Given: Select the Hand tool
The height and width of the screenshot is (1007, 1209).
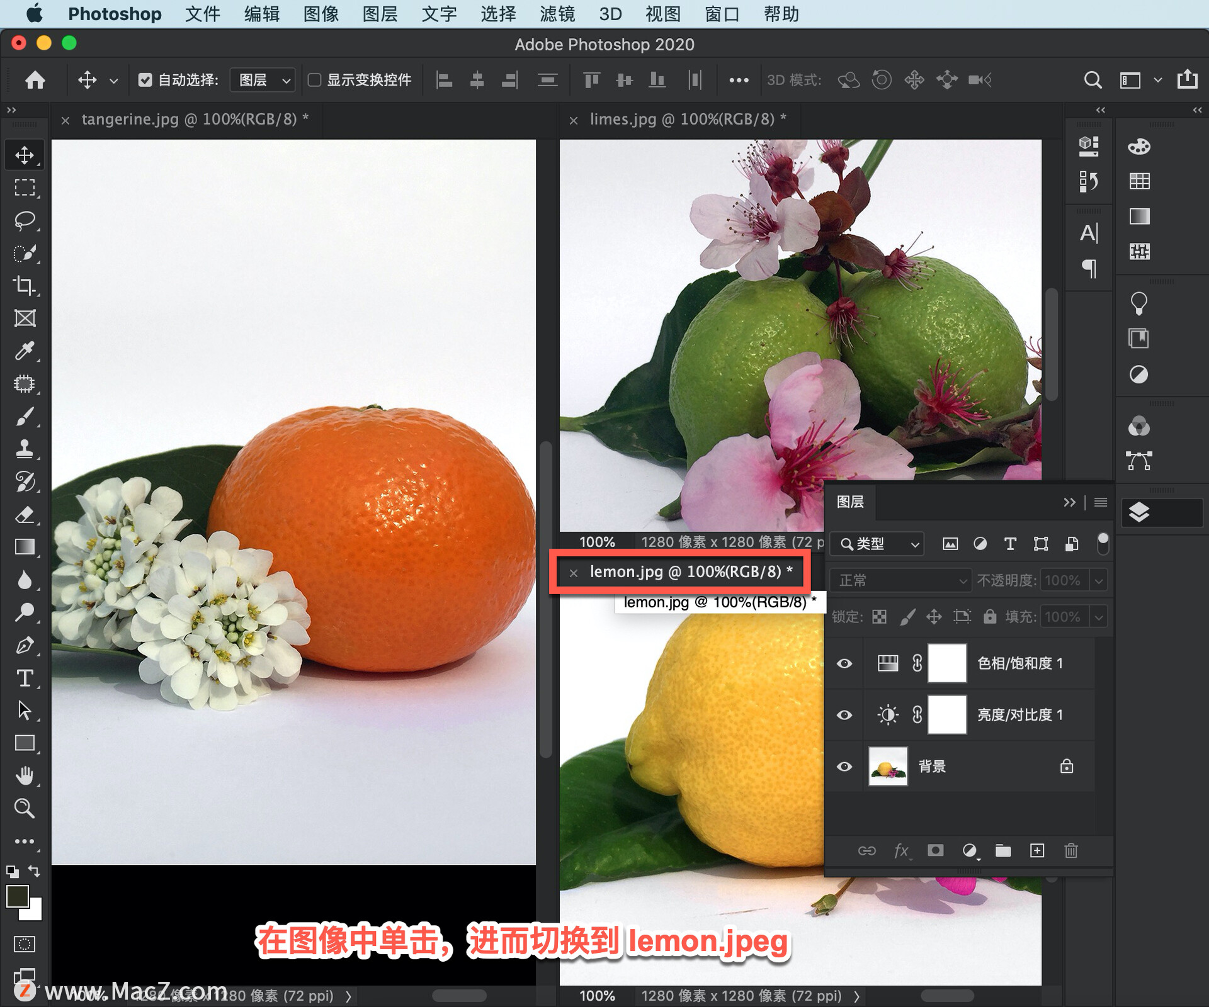Looking at the screenshot, I should pyautogui.click(x=25, y=776).
